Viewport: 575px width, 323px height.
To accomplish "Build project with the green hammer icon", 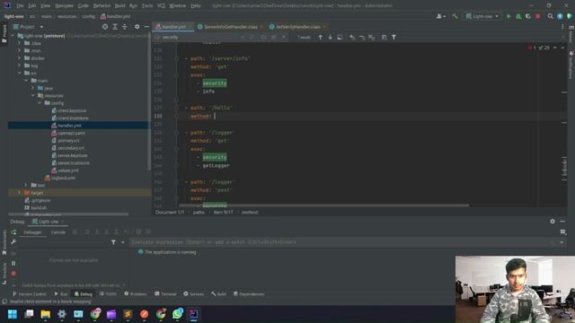I will coord(456,16).
